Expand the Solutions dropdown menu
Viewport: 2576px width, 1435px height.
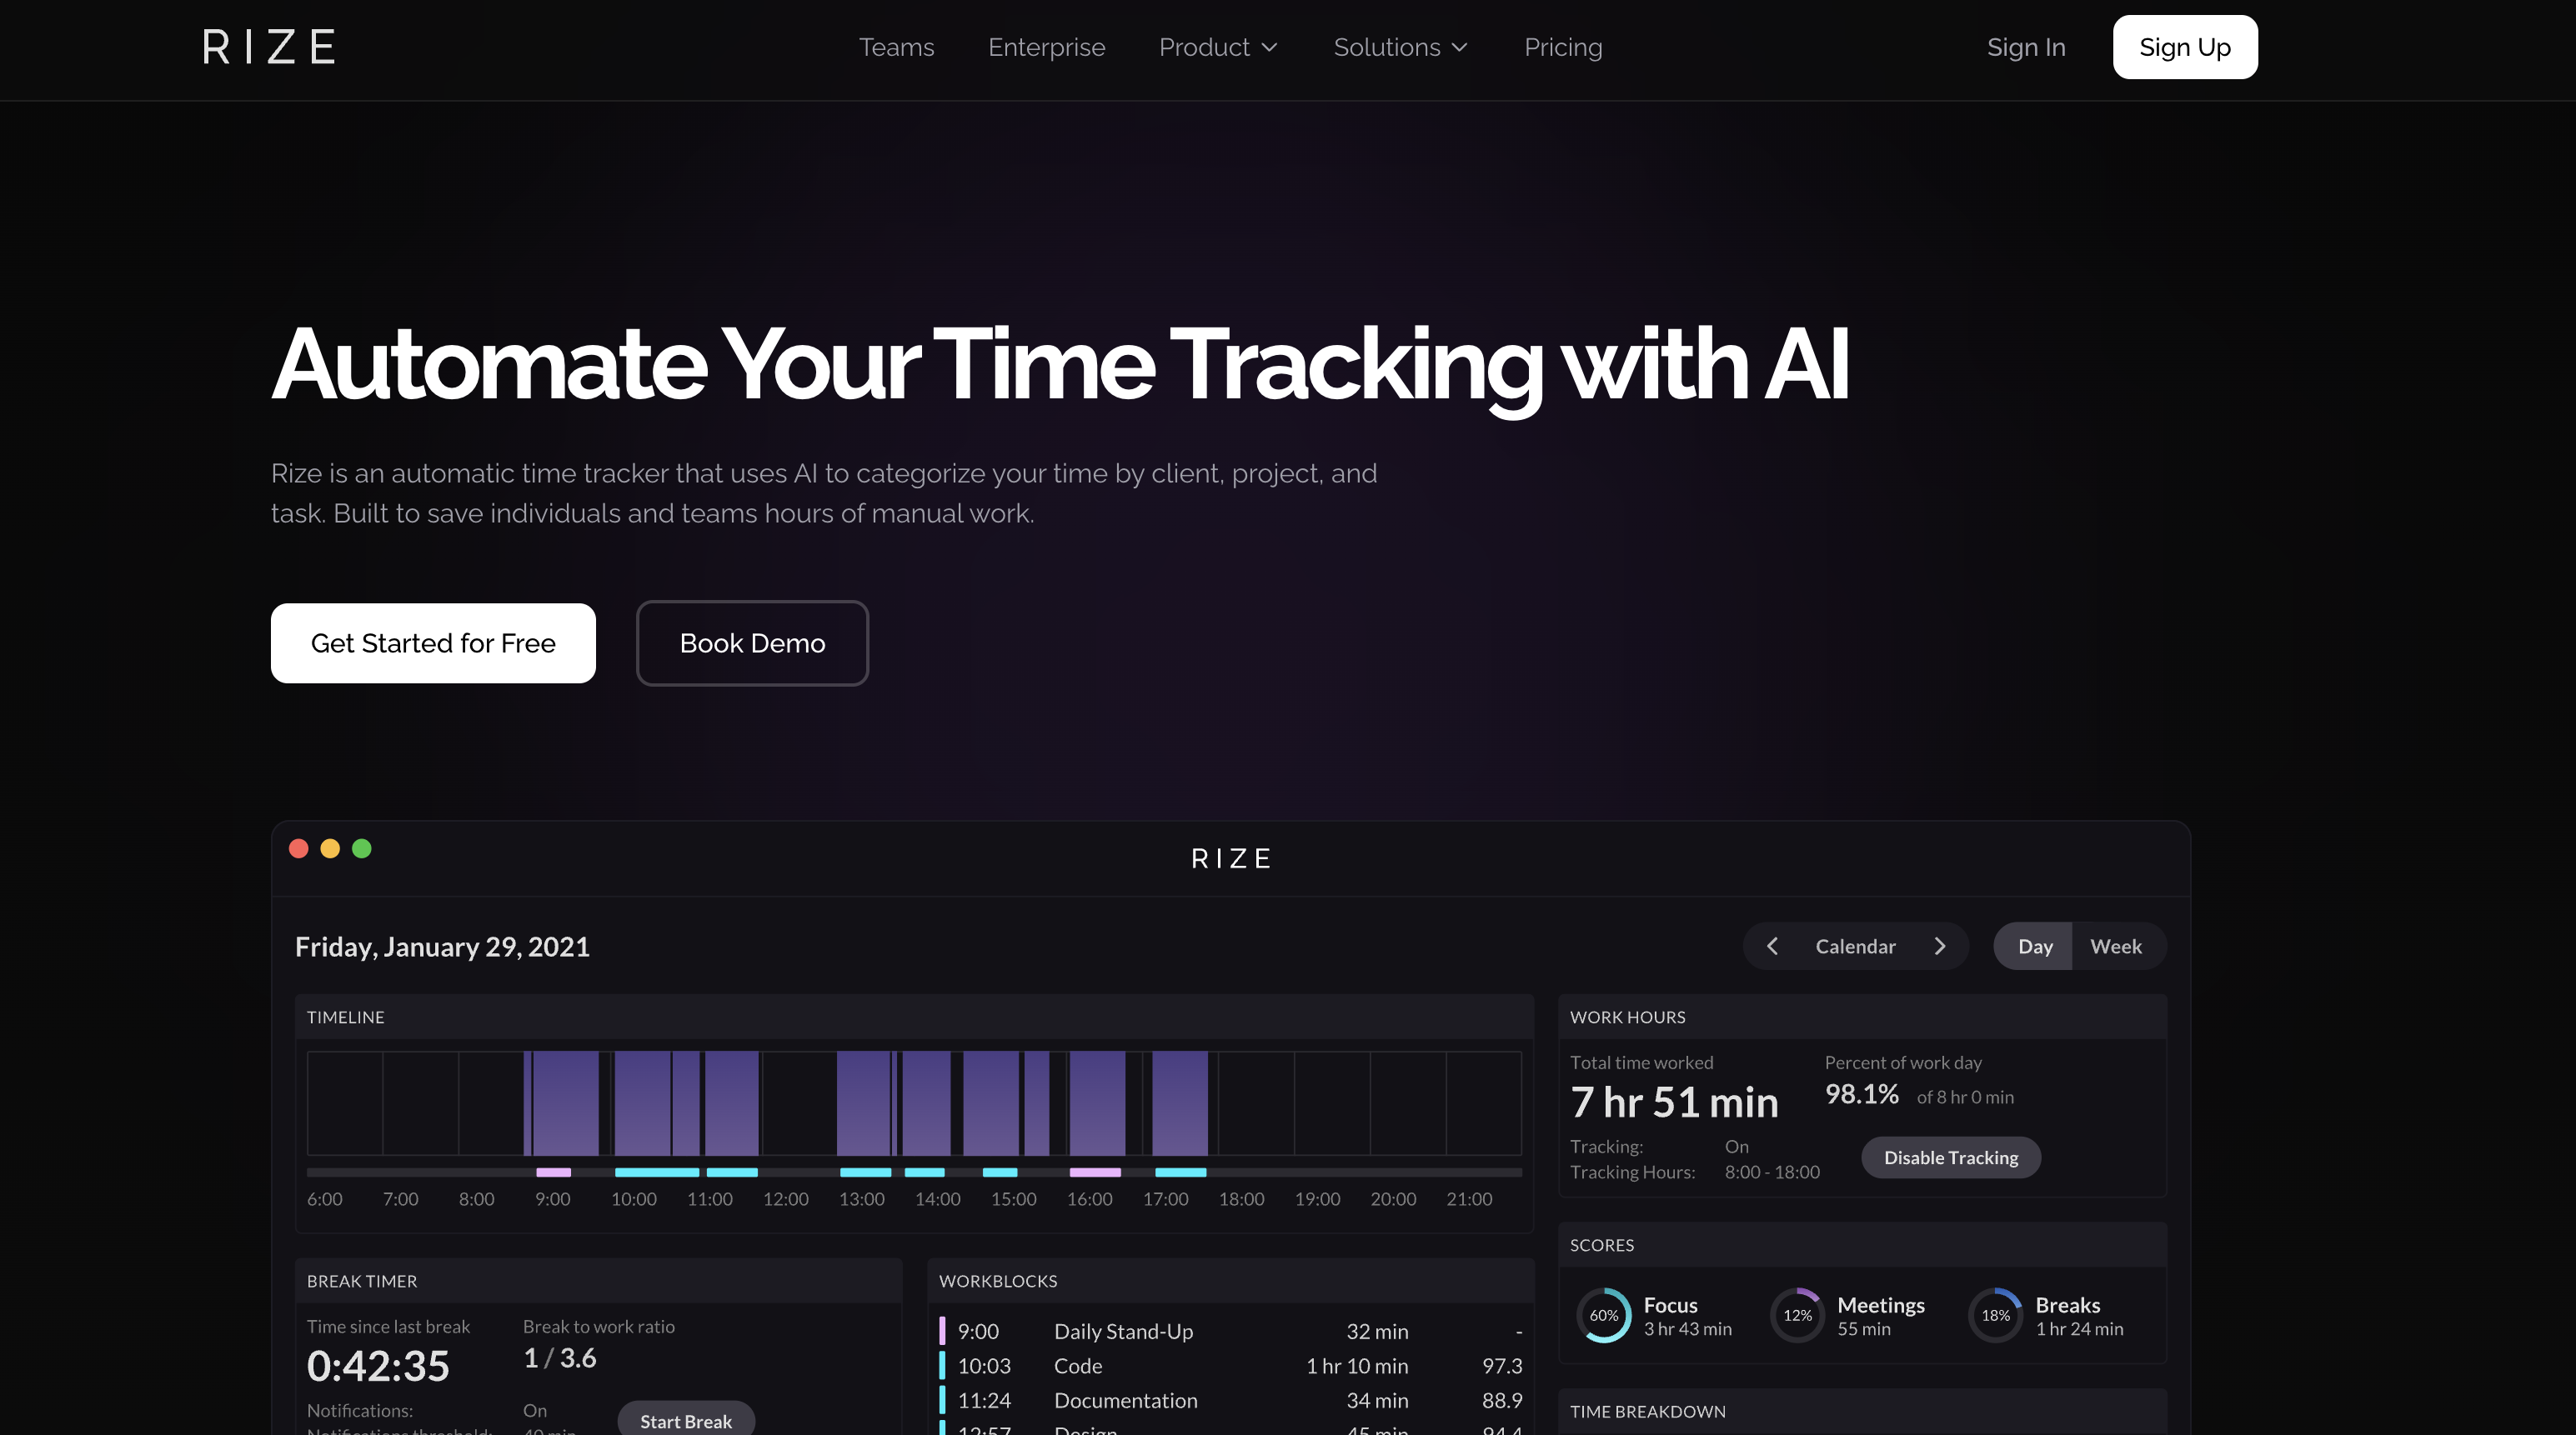tap(1400, 47)
